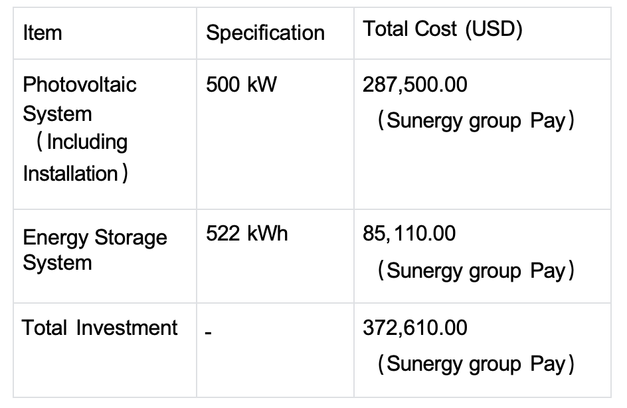
Task: Click the word "Photovoltaic" in the table
Action: [x=80, y=85]
